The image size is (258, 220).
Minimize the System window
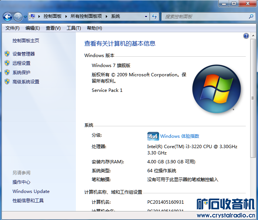coord(224,3)
